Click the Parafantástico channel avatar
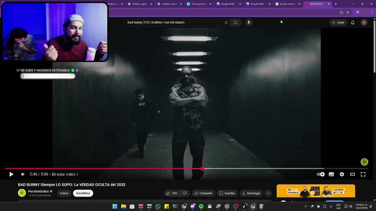The height and width of the screenshot is (211, 376). [22, 193]
